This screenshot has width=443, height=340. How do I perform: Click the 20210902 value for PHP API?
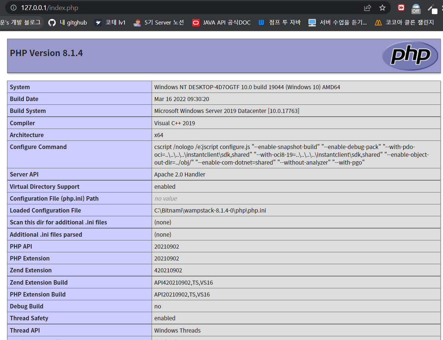166,246
